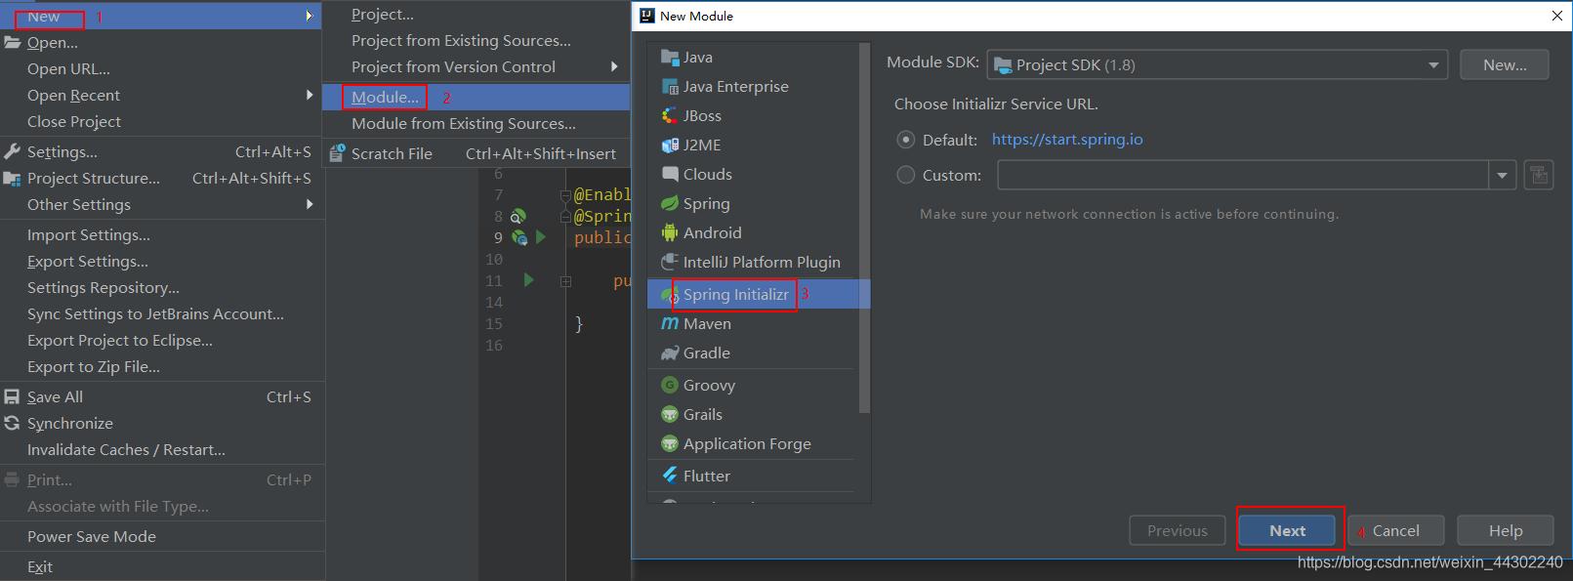Click the module type list scrollbar
Screen dimensions: 1573x581
[864, 228]
